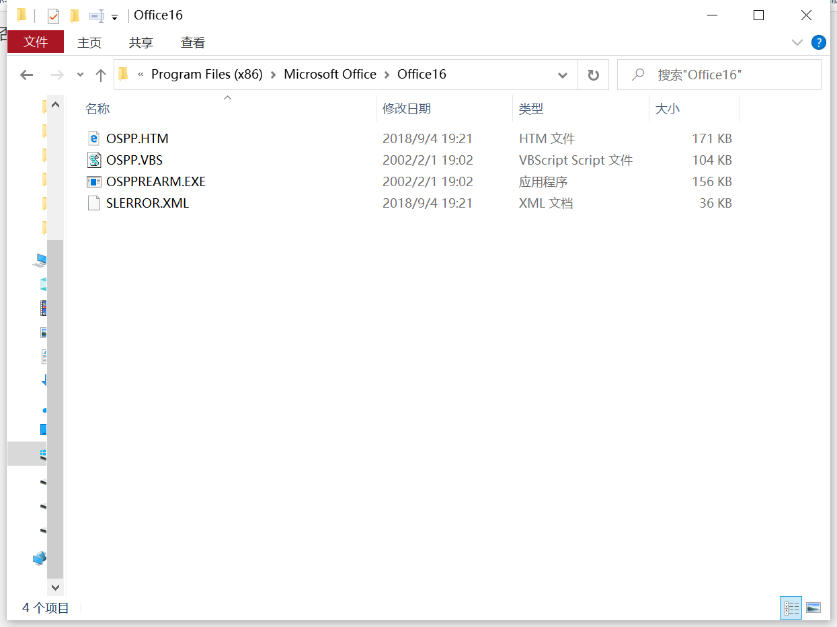The height and width of the screenshot is (627, 837).
Task: Click the HTM 文件 type cell
Action: point(547,138)
